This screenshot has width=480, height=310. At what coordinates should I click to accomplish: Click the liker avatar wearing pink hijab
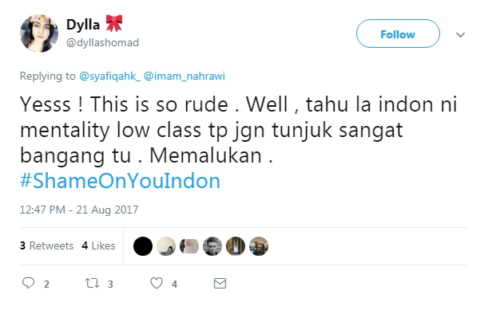pos(189,246)
